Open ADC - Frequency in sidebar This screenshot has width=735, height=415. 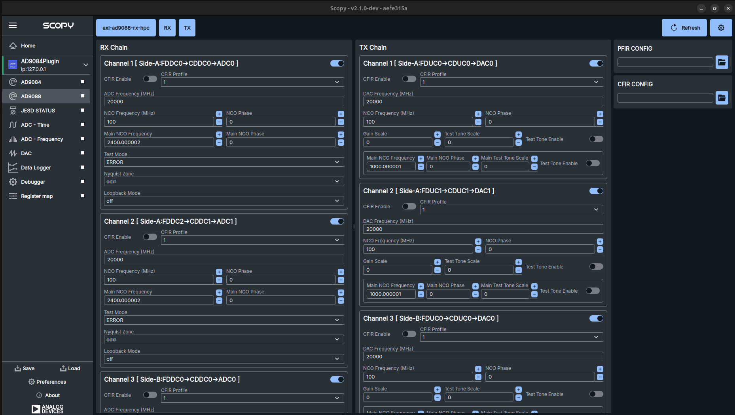(46, 139)
